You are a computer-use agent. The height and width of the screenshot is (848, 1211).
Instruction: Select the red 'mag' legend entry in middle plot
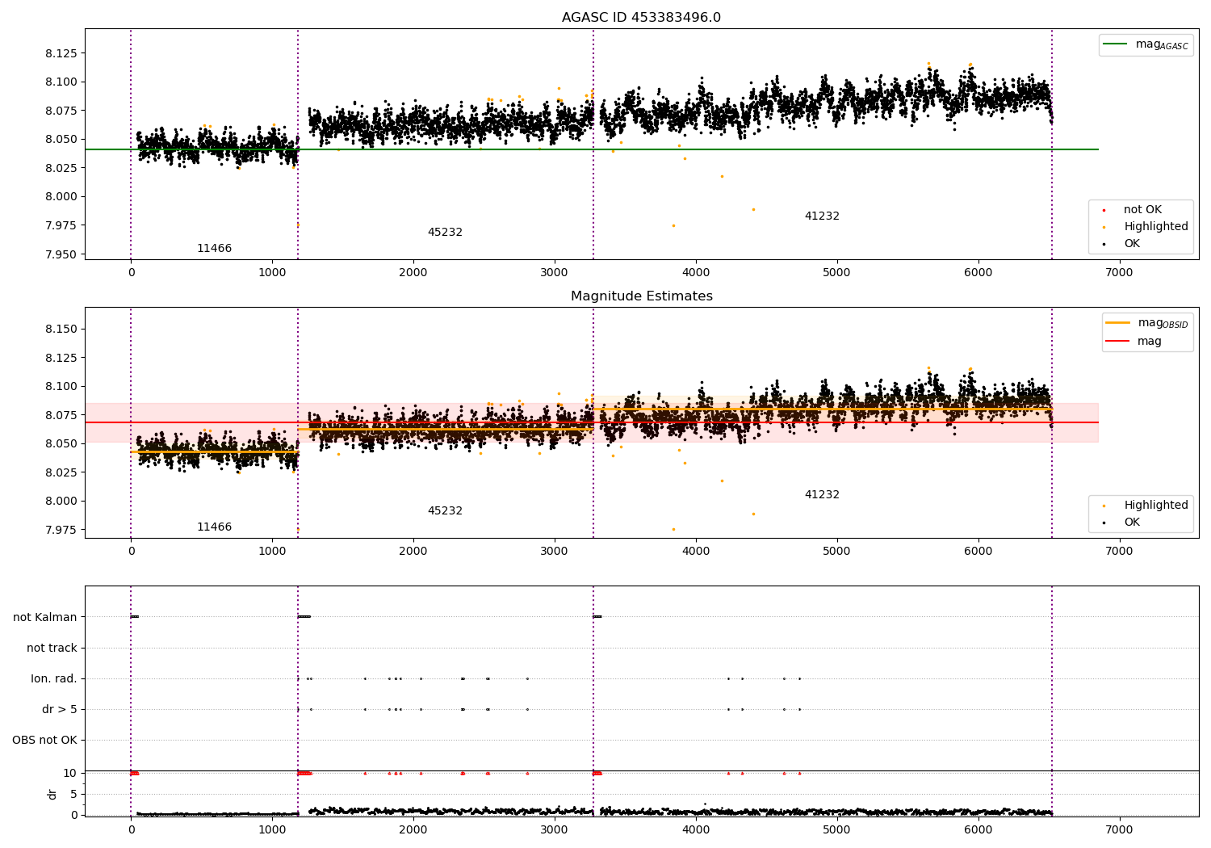(1133, 342)
